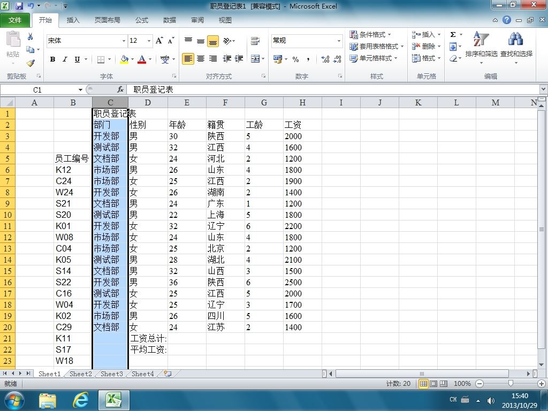The width and height of the screenshot is (548, 411).
Task: Toggle middle vertical alignment
Action: [x=201, y=41]
